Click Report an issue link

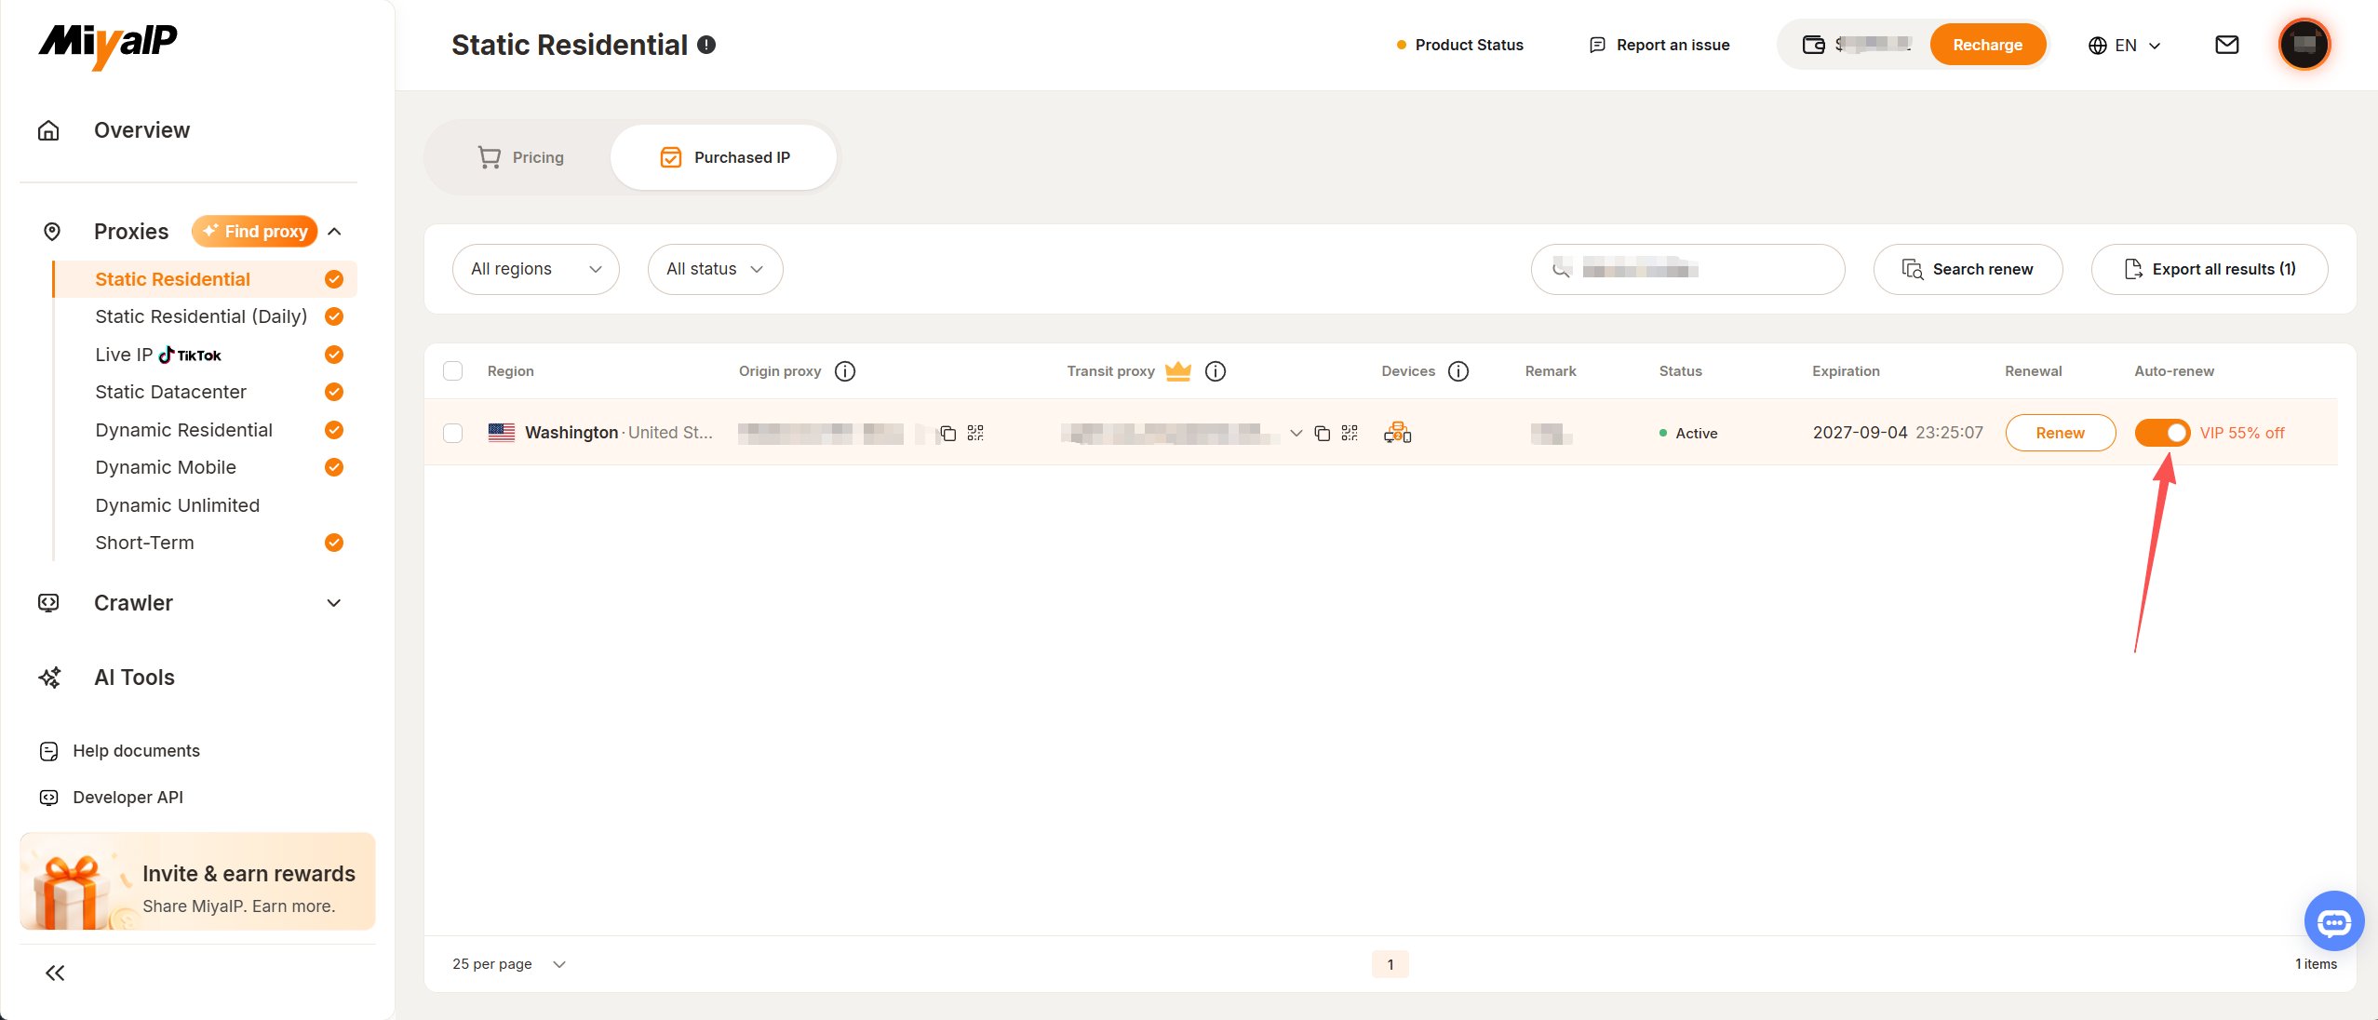pos(1659,45)
